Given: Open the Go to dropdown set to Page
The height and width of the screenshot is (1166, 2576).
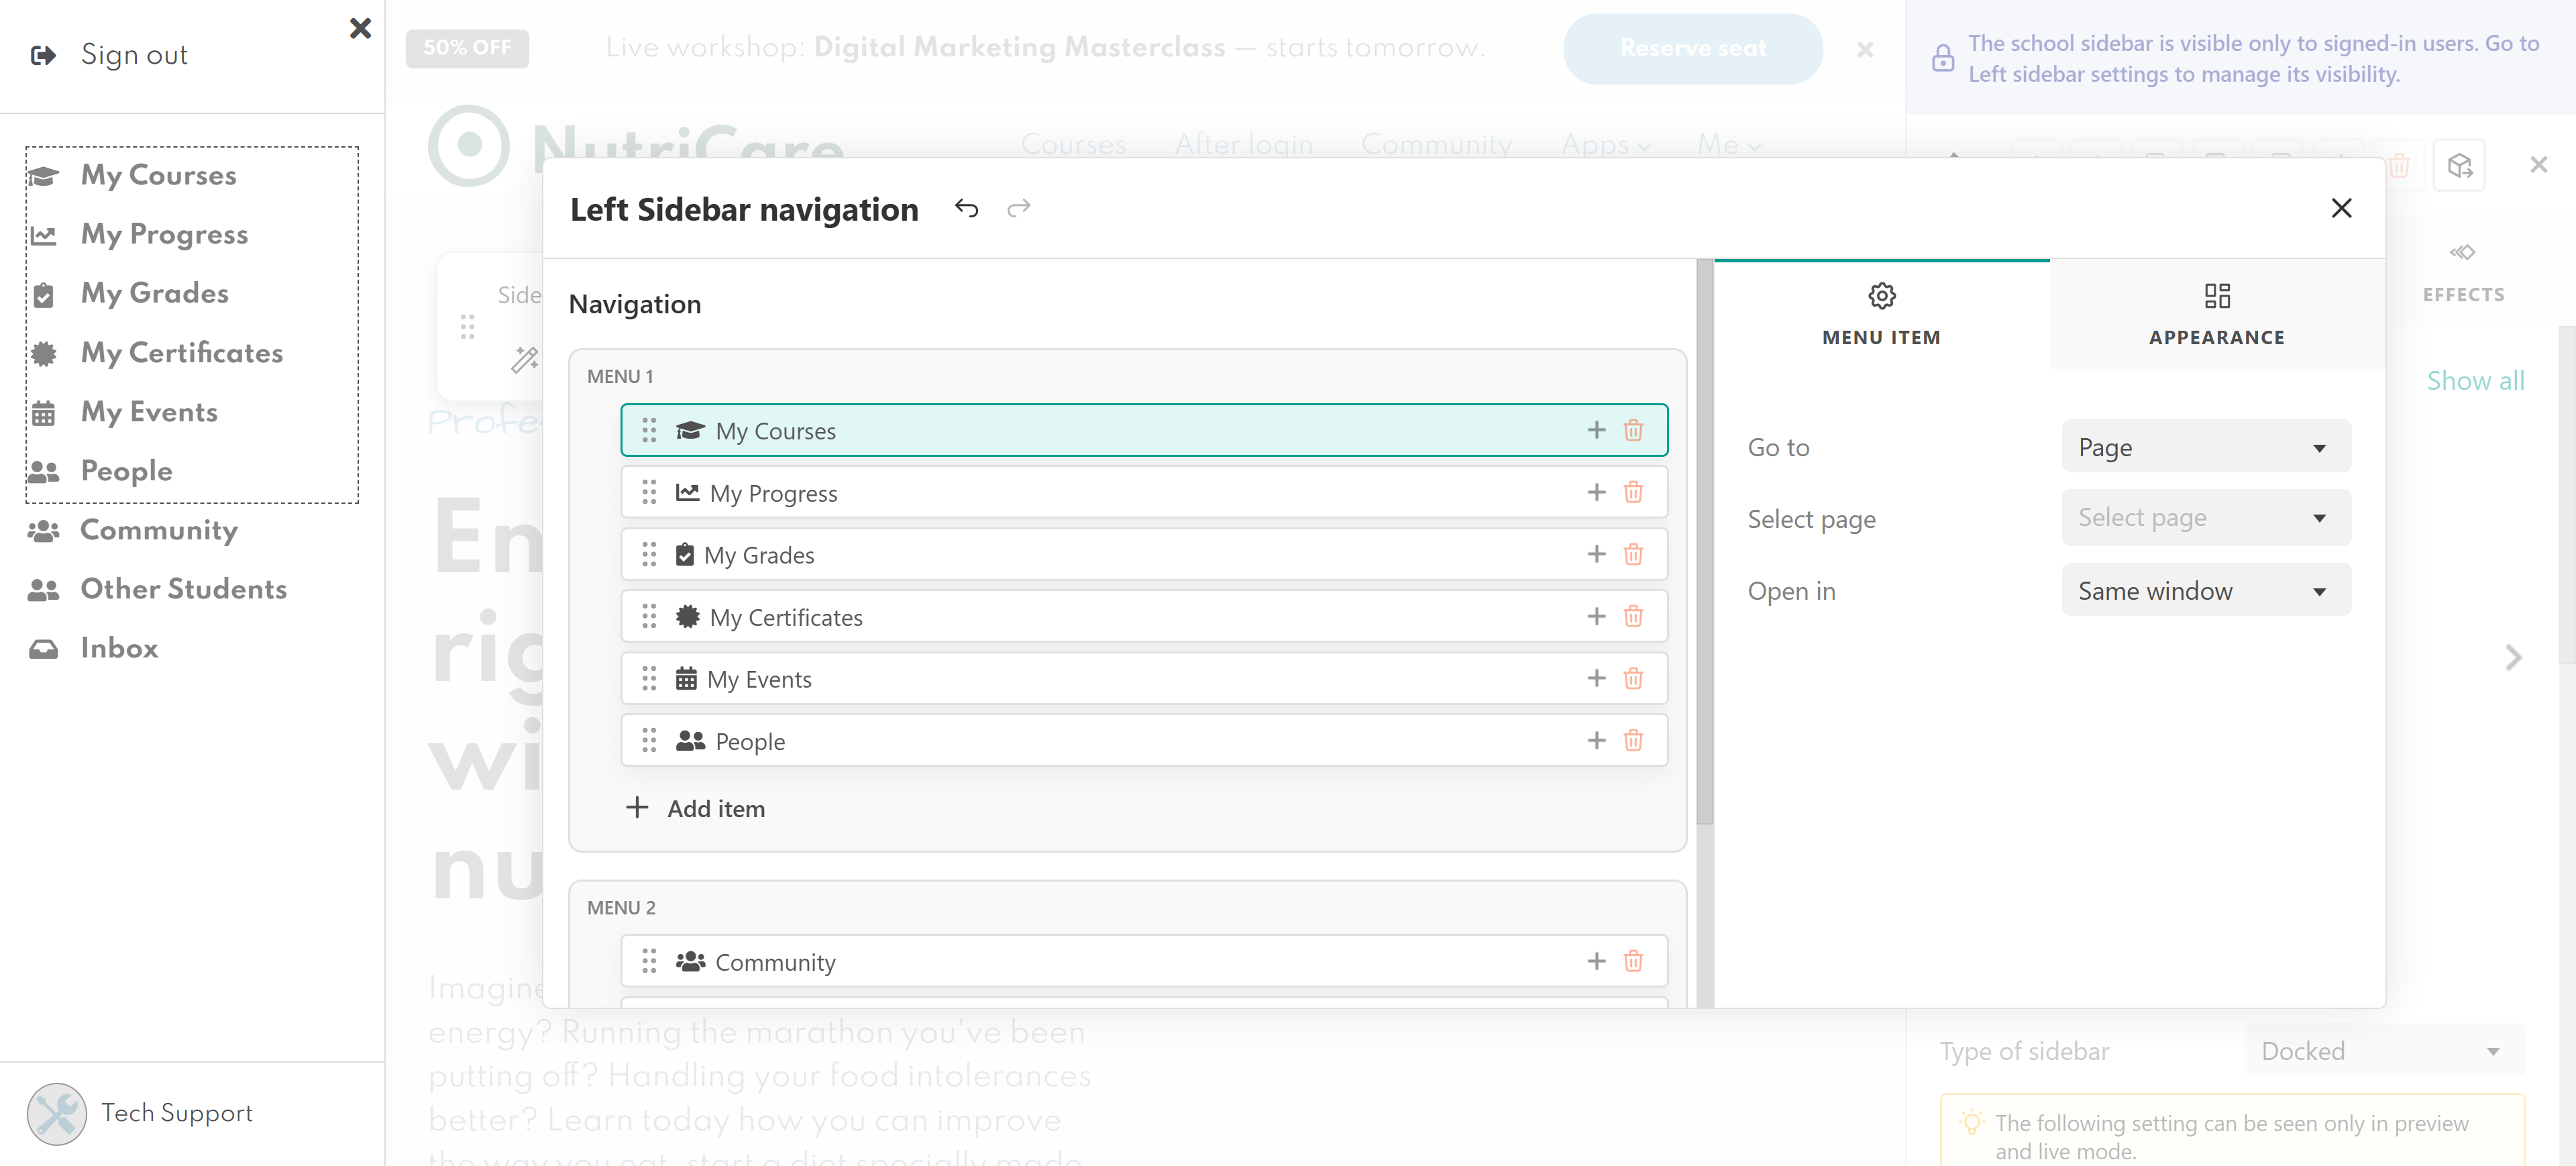Looking at the screenshot, I should coord(2206,447).
